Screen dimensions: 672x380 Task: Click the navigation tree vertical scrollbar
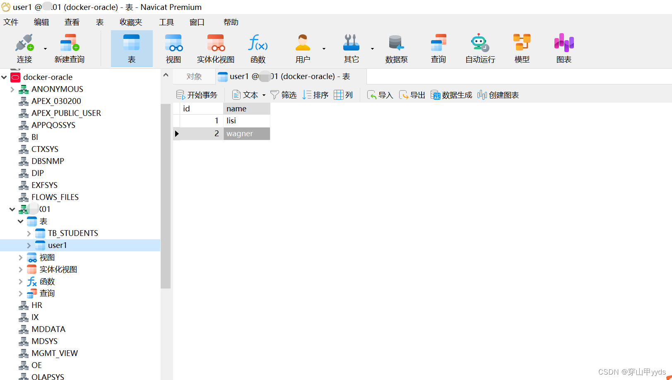[166, 196]
